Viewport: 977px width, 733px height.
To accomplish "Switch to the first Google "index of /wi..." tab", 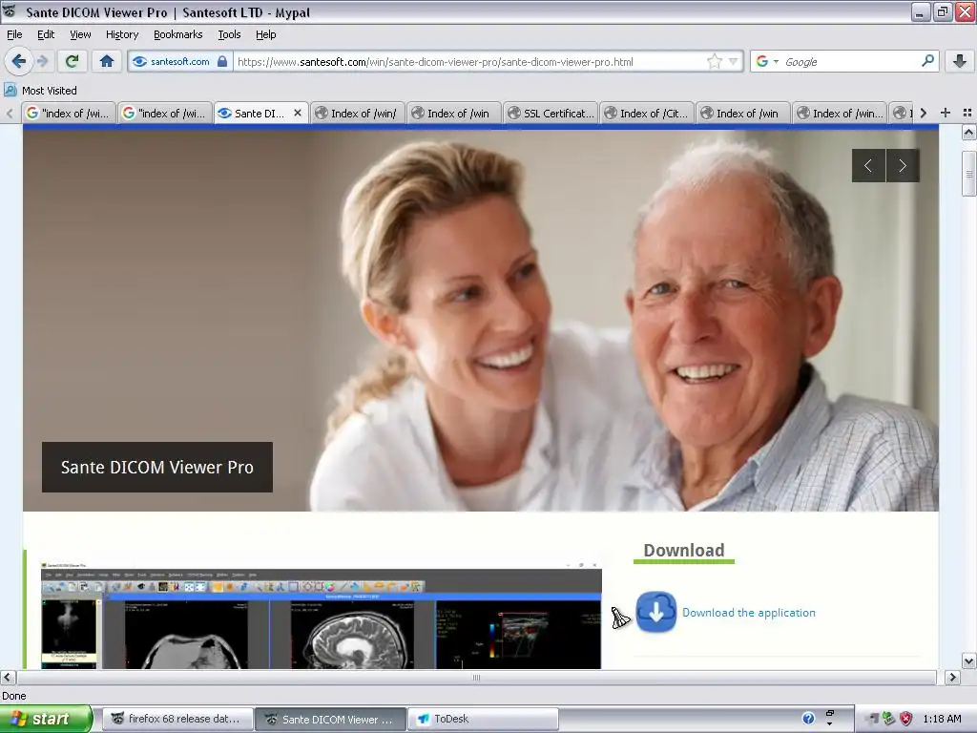I will pyautogui.click(x=69, y=113).
